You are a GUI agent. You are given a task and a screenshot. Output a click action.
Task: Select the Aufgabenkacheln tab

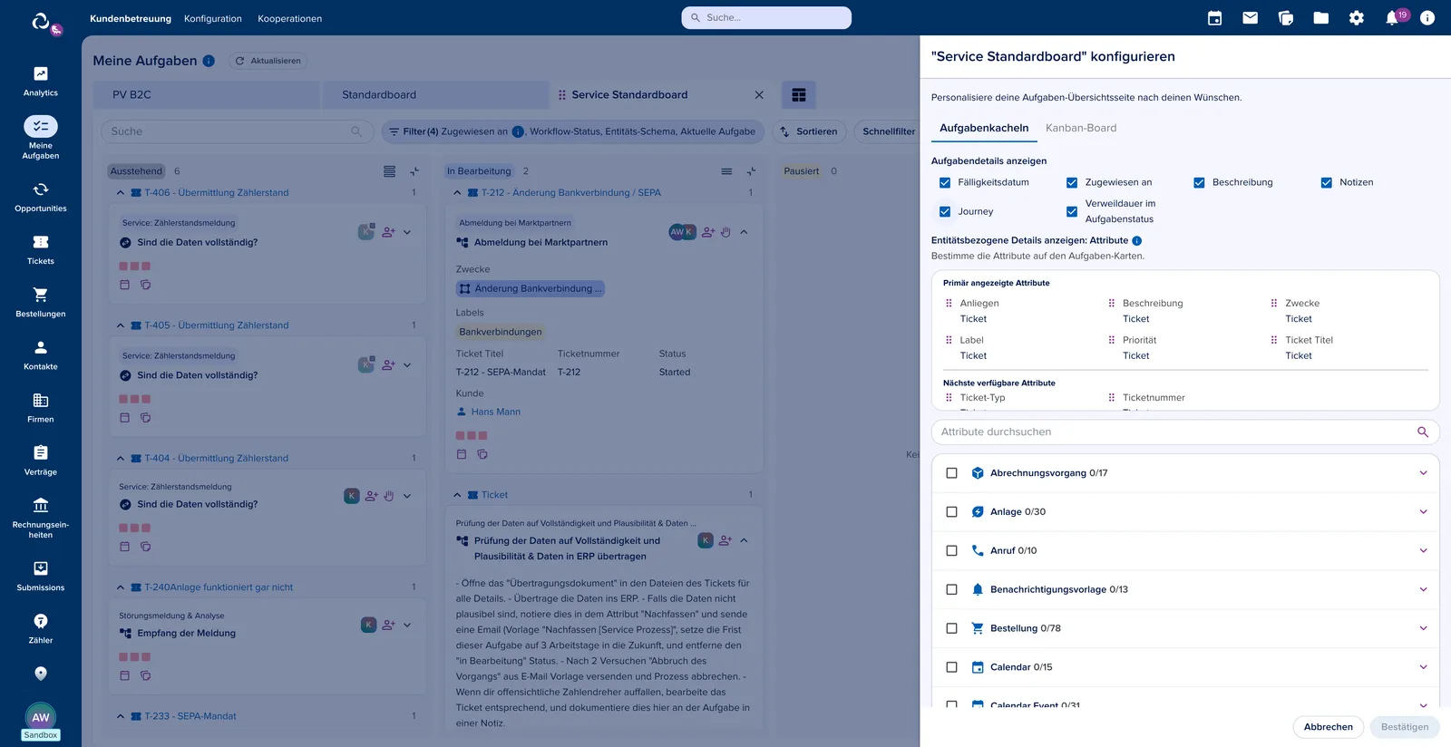[x=984, y=128]
